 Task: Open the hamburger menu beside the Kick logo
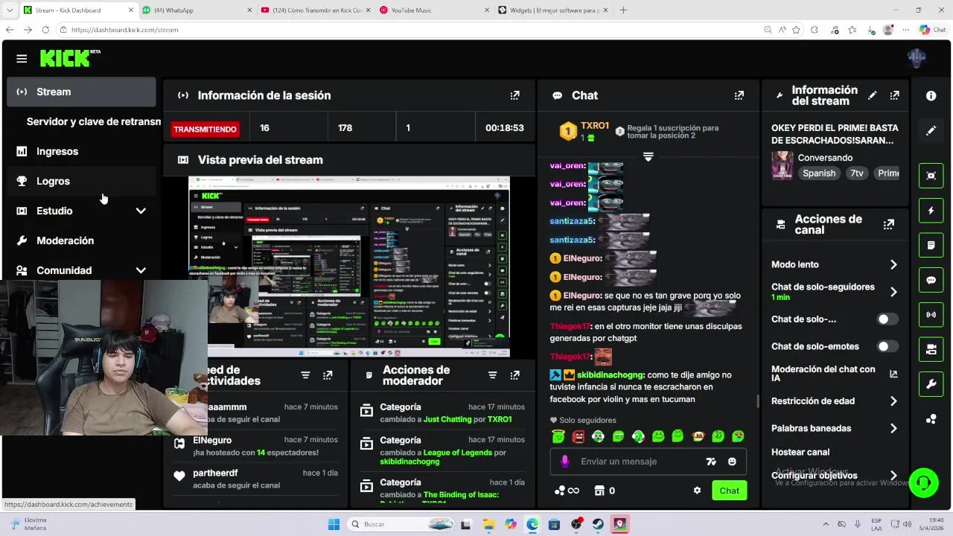22,59
